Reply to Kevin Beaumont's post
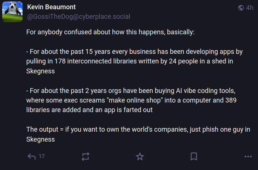 click(32, 156)
